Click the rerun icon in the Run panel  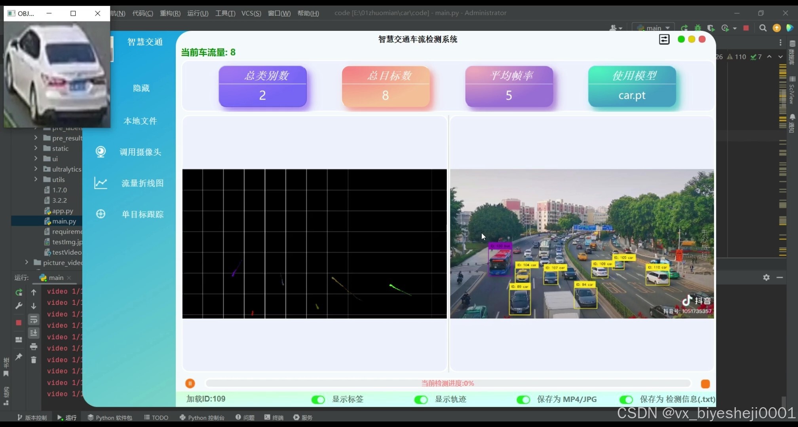click(x=19, y=293)
